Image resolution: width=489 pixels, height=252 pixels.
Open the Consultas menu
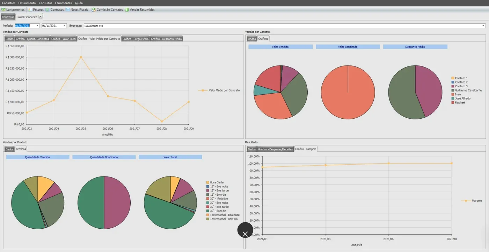45,3
